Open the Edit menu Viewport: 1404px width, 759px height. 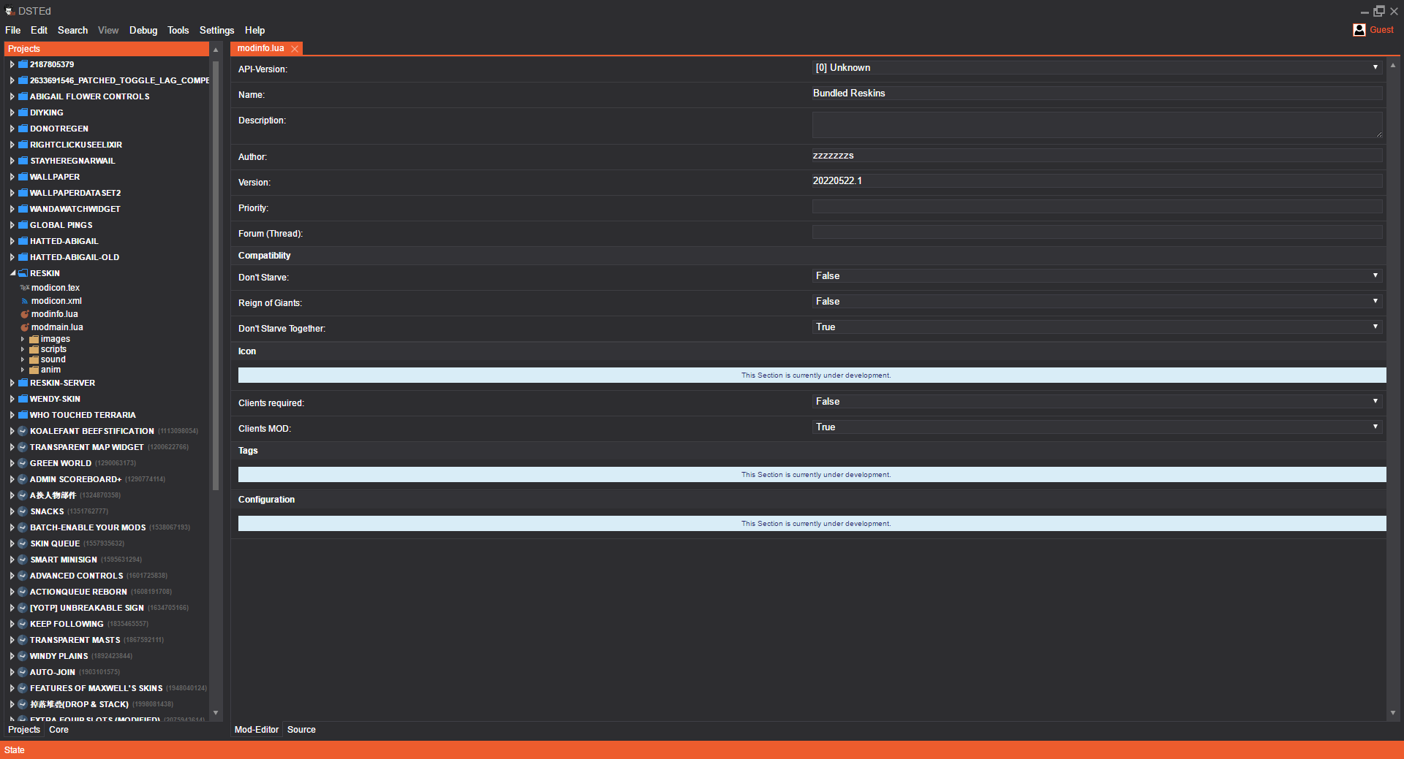coord(39,30)
